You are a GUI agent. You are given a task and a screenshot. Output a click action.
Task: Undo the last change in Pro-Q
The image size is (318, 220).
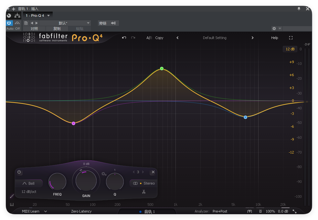tap(124, 38)
